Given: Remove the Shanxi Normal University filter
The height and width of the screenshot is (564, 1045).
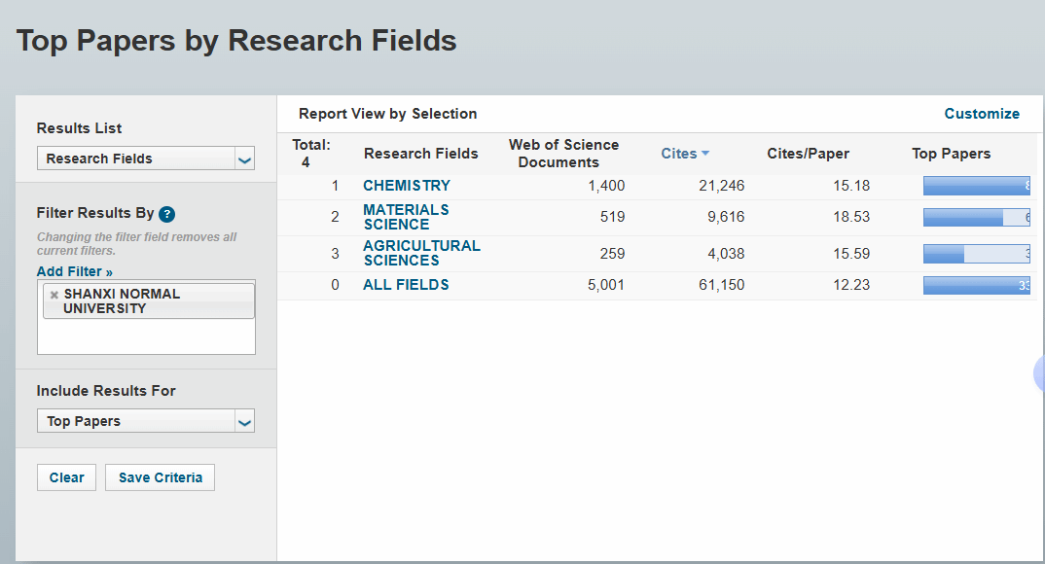Looking at the screenshot, I should 54,295.
